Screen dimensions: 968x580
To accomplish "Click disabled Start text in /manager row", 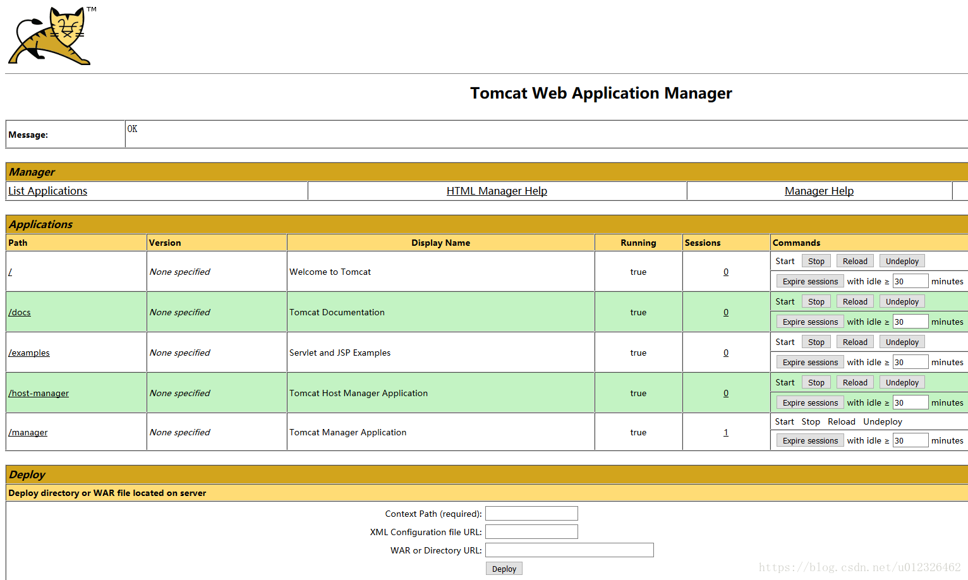I will [x=784, y=421].
